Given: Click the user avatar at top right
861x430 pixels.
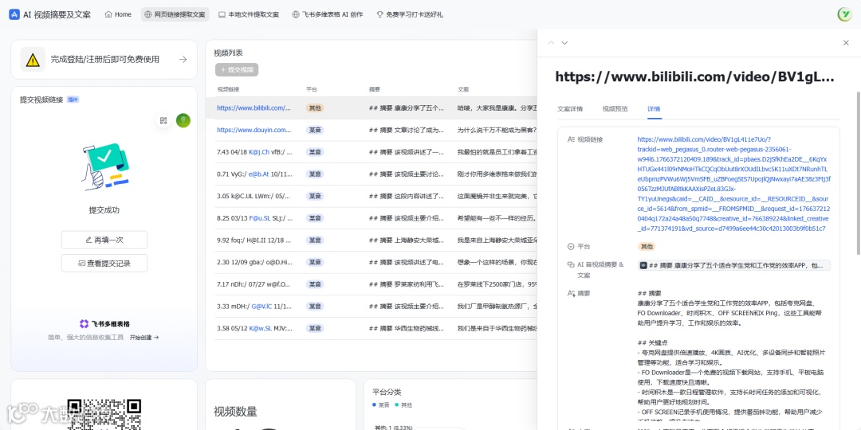Looking at the screenshot, I should coord(844,14).
